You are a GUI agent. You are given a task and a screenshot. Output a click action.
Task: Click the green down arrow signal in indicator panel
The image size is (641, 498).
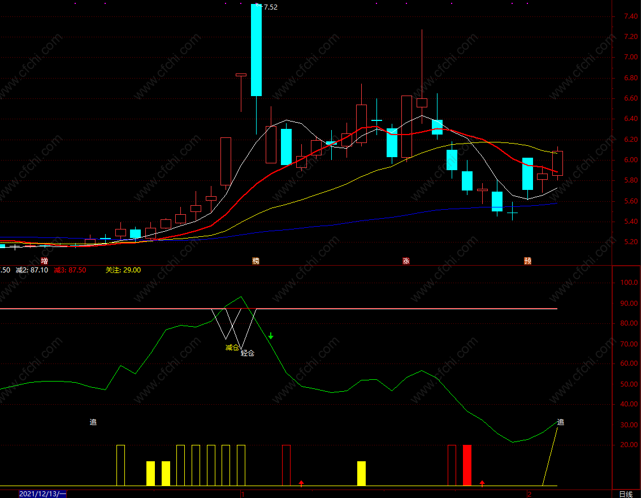[271, 336]
